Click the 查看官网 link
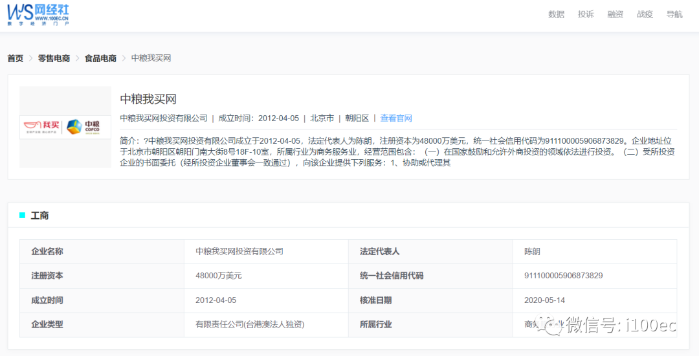The image size is (699, 356). click(x=396, y=118)
